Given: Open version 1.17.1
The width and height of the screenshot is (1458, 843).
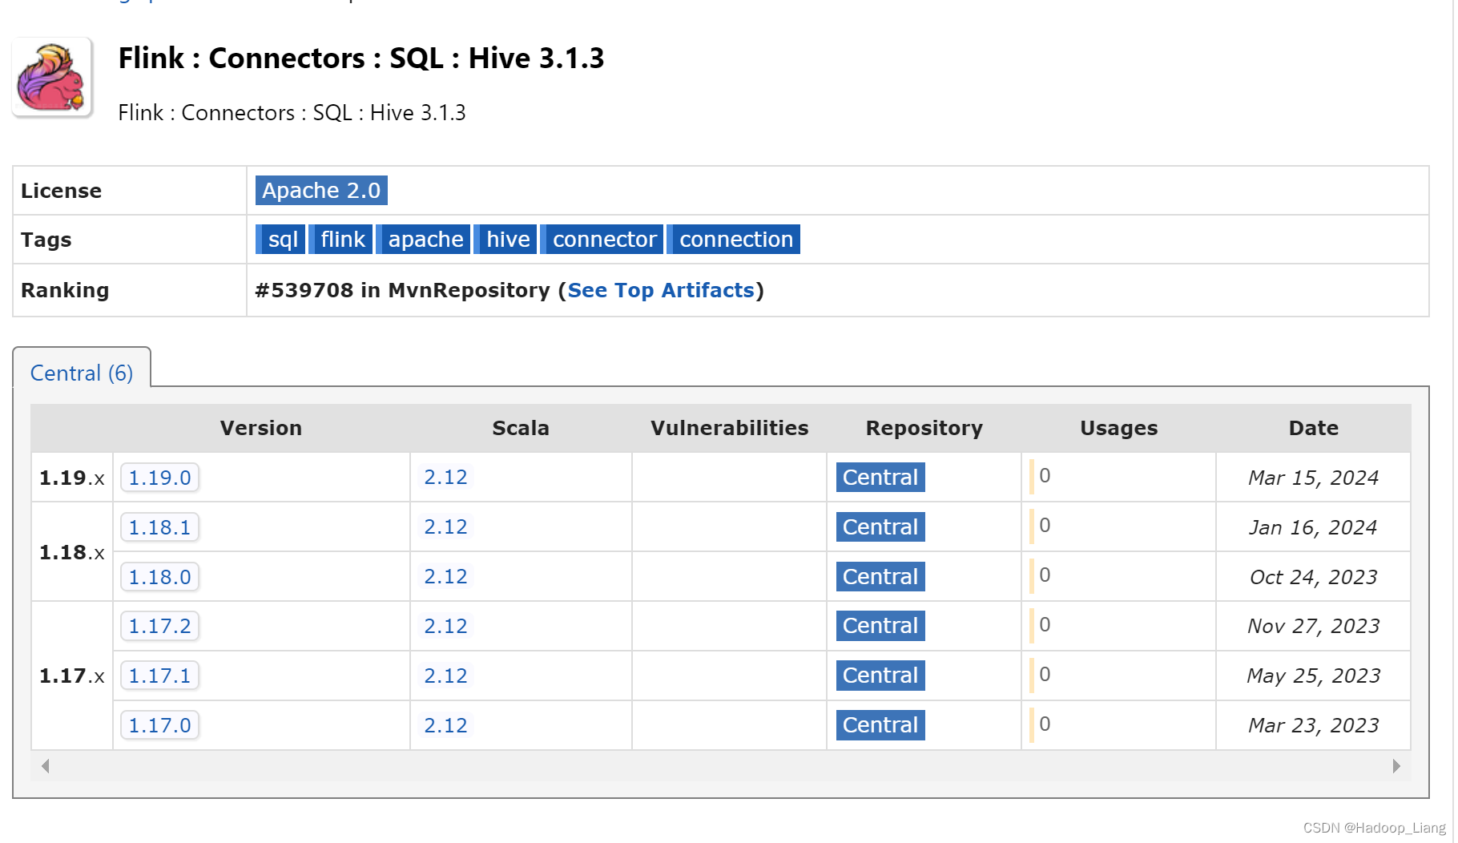Looking at the screenshot, I should tap(159, 676).
